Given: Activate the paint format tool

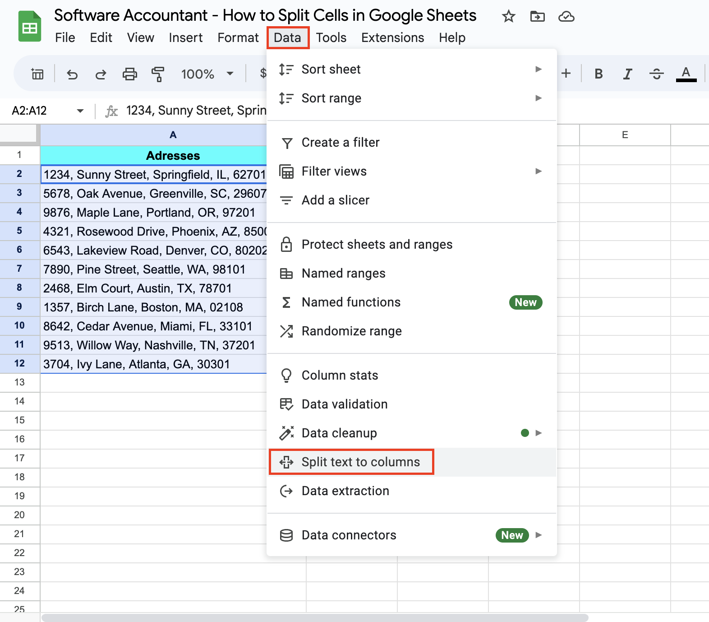Looking at the screenshot, I should tap(158, 74).
